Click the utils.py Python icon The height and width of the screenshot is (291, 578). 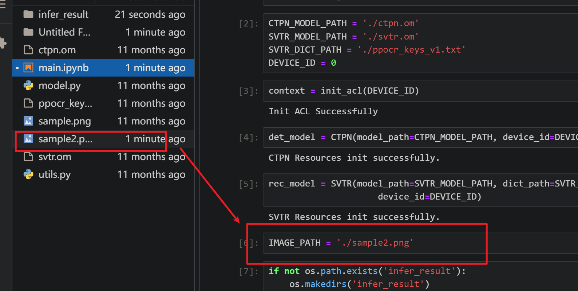[x=28, y=175]
